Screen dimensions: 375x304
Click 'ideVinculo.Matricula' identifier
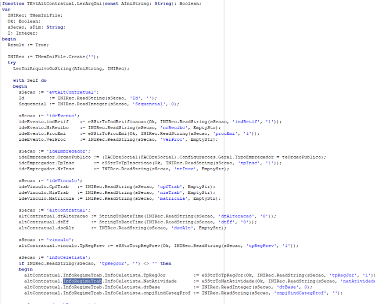pos(46,198)
